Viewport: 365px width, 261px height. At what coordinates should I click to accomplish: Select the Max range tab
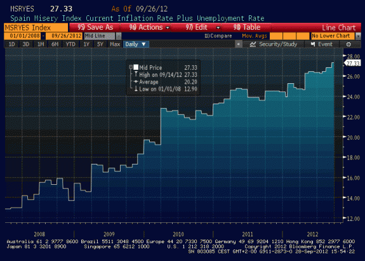(x=115, y=44)
